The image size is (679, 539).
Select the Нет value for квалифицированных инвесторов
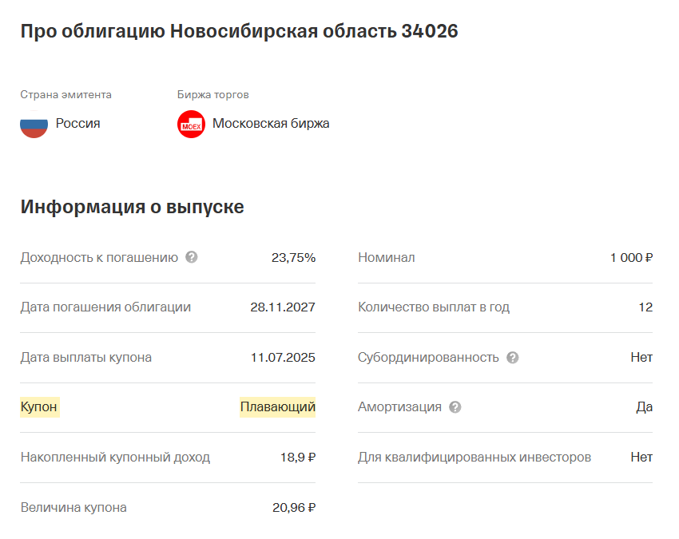pyautogui.click(x=641, y=458)
